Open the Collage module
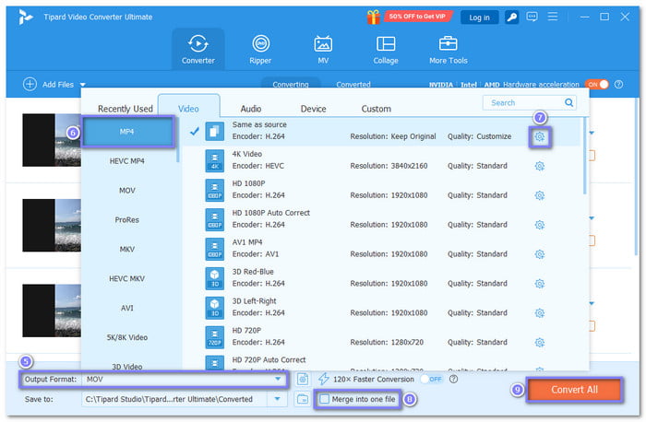 [386, 50]
